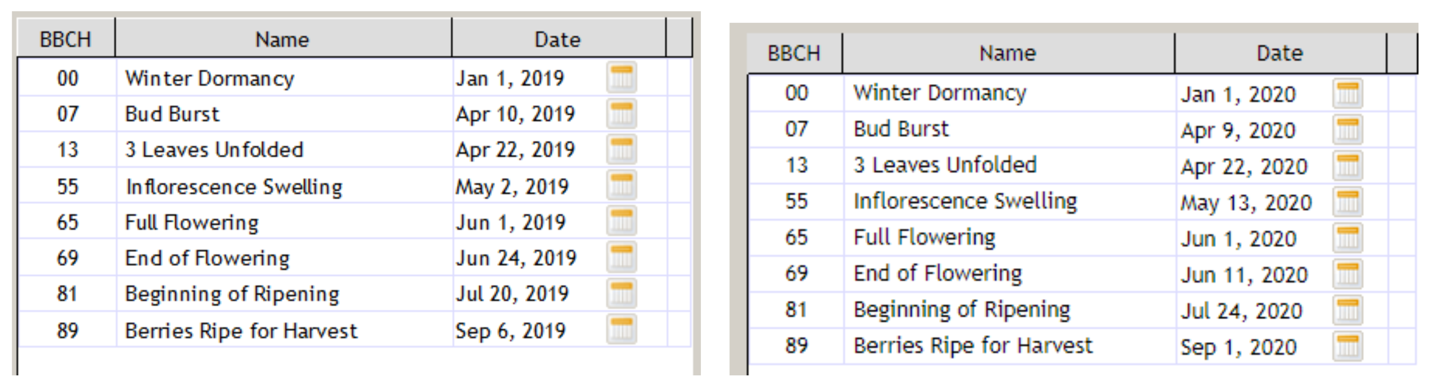
Task: Open calendar icon beside May 13, 2020
Action: (1347, 202)
